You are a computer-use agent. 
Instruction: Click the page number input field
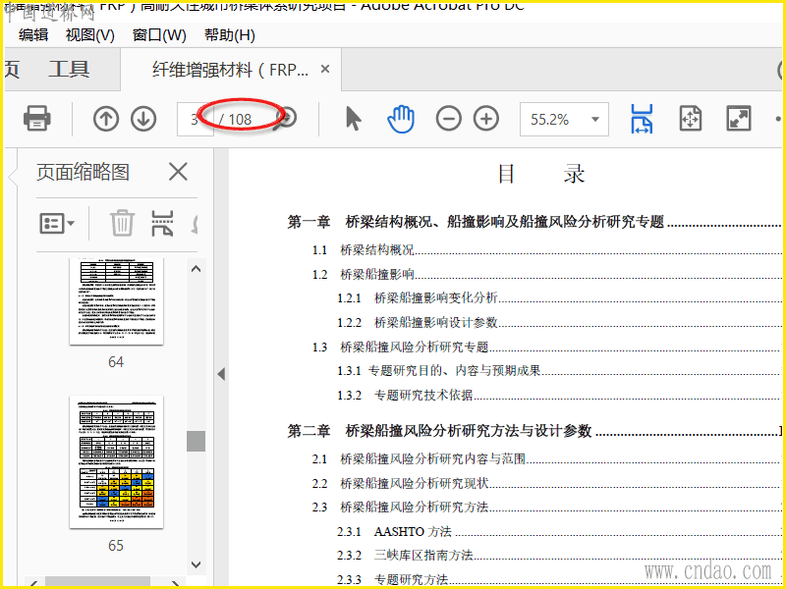point(195,119)
